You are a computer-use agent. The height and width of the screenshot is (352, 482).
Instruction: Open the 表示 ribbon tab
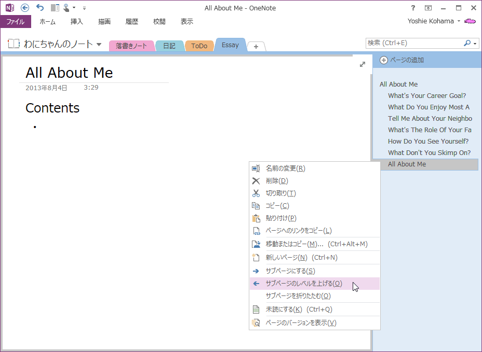pyautogui.click(x=186, y=21)
